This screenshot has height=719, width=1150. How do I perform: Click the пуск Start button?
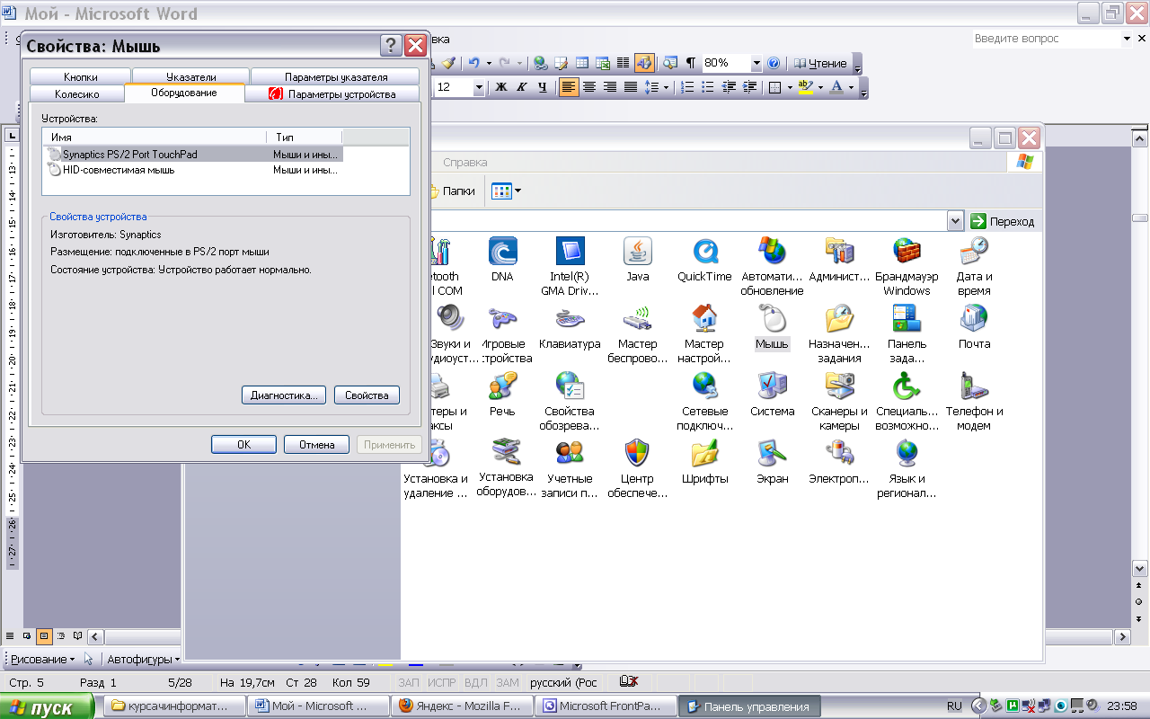pos(49,707)
